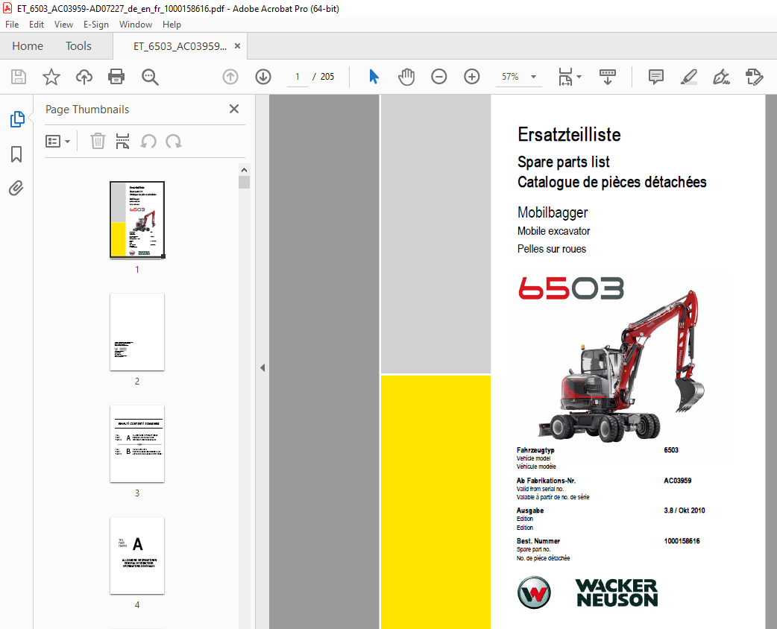Add a sticky note comment
The width and height of the screenshot is (777, 629).
[x=655, y=76]
